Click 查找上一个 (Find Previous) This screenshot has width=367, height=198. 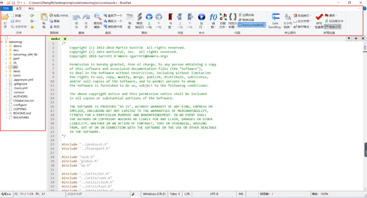click(113, 21)
